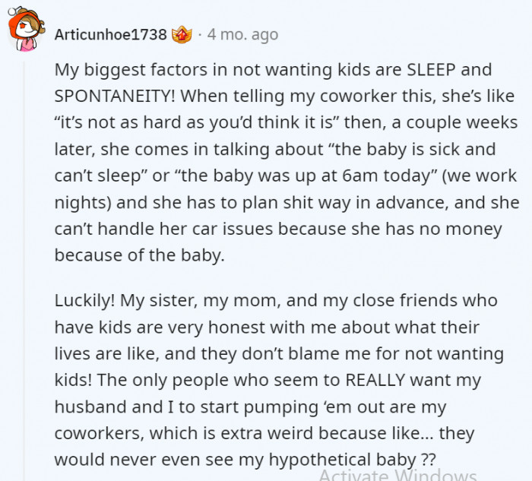Open Articunhoe1738's avatar image
532x481 pixels.
pyautogui.click(x=27, y=29)
